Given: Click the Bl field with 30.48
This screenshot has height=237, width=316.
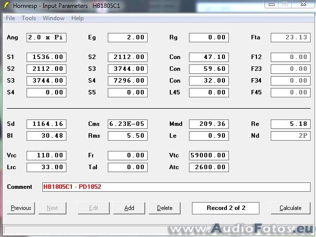Looking at the screenshot, I should [46, 136].
